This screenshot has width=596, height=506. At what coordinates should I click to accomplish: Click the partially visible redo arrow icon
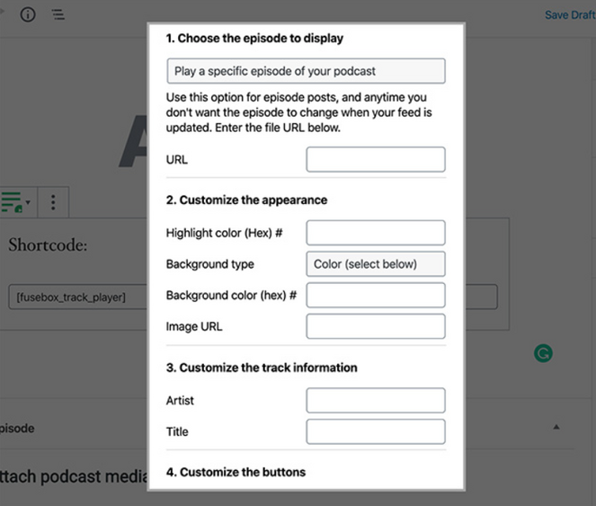tap(3, 14)
